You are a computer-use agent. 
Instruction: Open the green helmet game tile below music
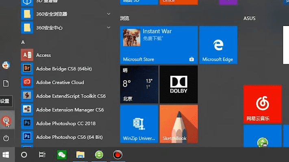(x=263, y=136)
